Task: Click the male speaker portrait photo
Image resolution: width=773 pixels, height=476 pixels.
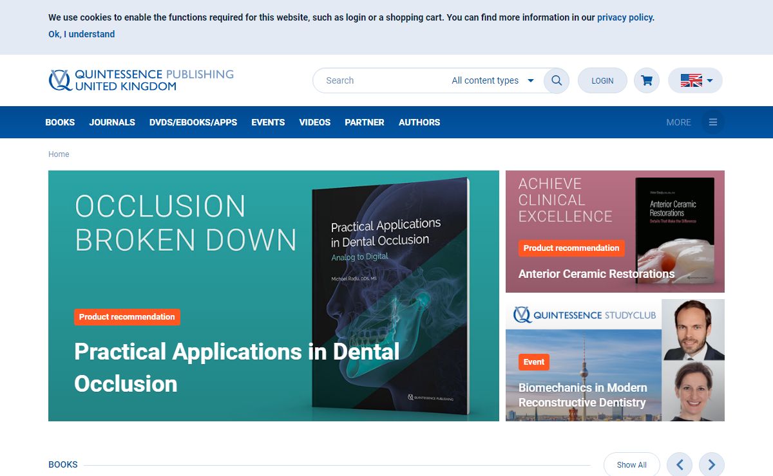Action: tap(693, 329)
